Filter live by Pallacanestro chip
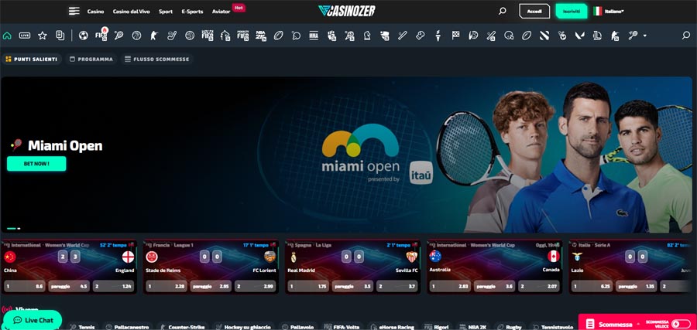697x330 pixels. [x=128, y=327]
